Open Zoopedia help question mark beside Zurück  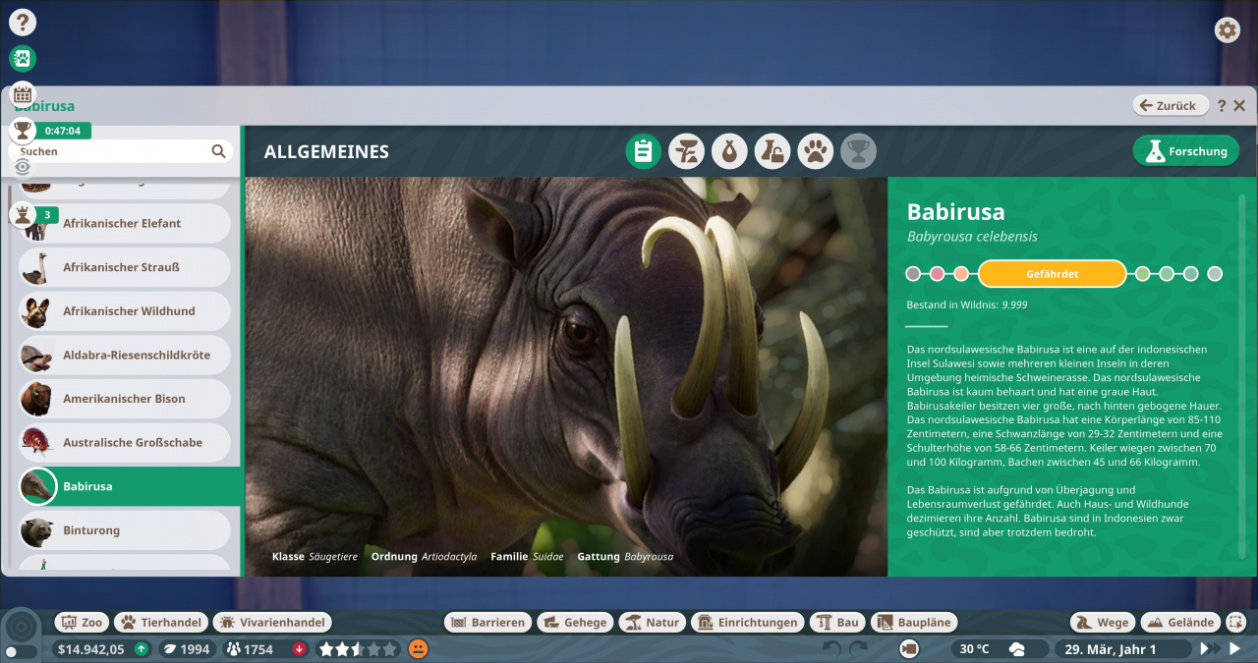[1222, 106]
